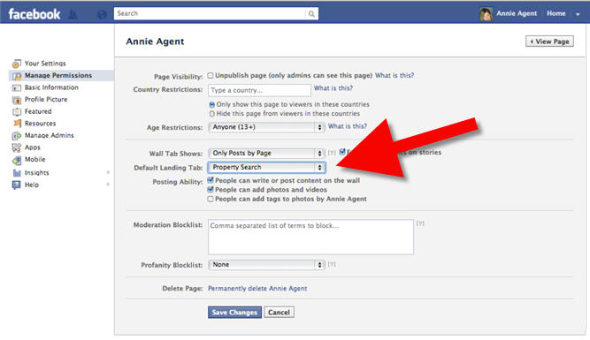Click Mobile sidebar icon
Image resolution: width=590 pixels, height=340 pixels.
tap(17, 160)
